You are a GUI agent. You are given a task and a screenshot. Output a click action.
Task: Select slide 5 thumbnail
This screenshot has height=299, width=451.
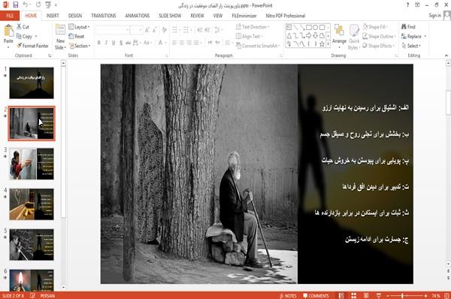tap(32, 244)
